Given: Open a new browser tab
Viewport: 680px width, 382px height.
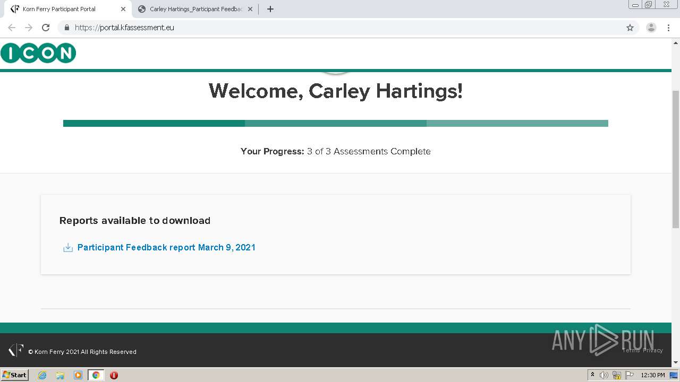Looking at the screenshot, I should tap(270, 9).
